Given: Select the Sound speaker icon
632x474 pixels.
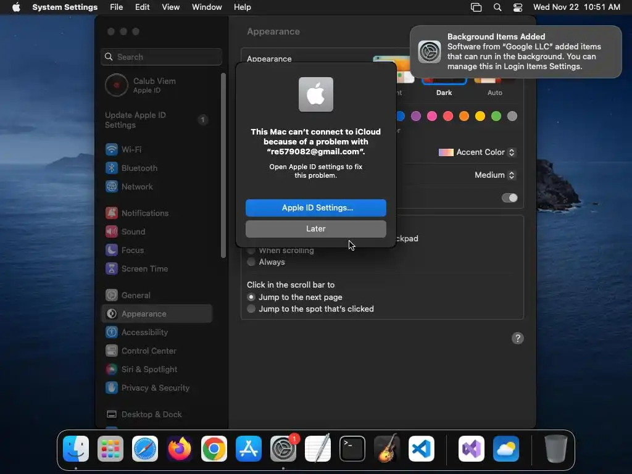Looking at the screenshot, I should click(x=112, y=231).
